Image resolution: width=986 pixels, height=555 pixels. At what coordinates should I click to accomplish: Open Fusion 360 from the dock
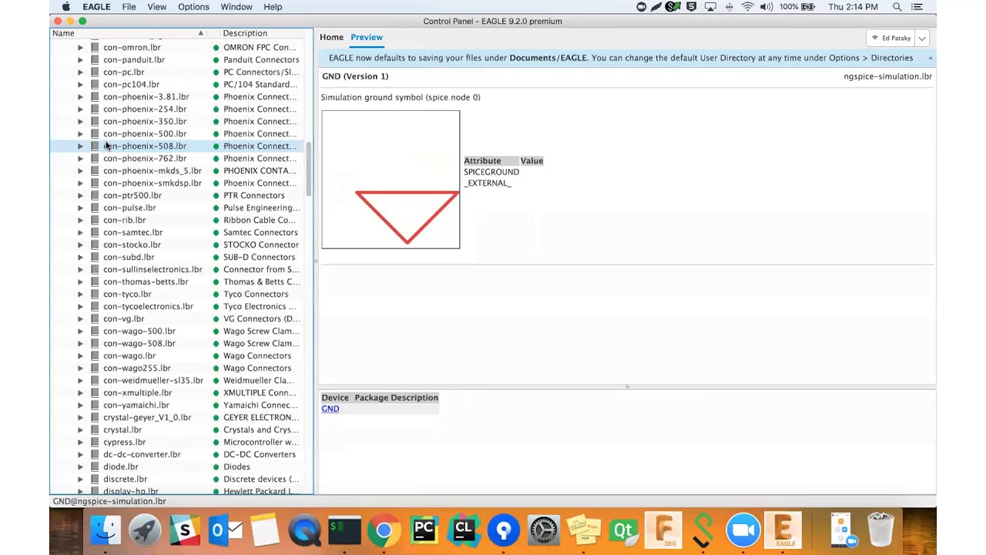tap(663, 530)
